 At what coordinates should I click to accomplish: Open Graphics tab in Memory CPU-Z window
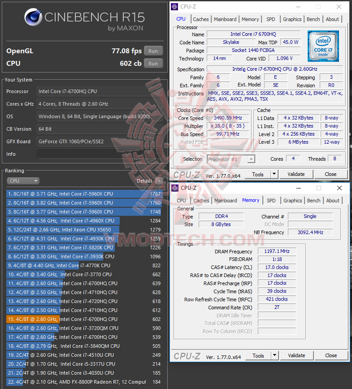click(x=293, y=201)
